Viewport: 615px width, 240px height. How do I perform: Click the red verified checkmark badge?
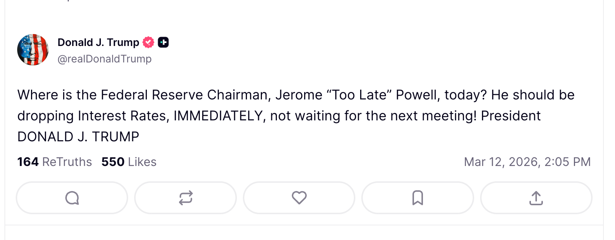click(x=148, y=43)
